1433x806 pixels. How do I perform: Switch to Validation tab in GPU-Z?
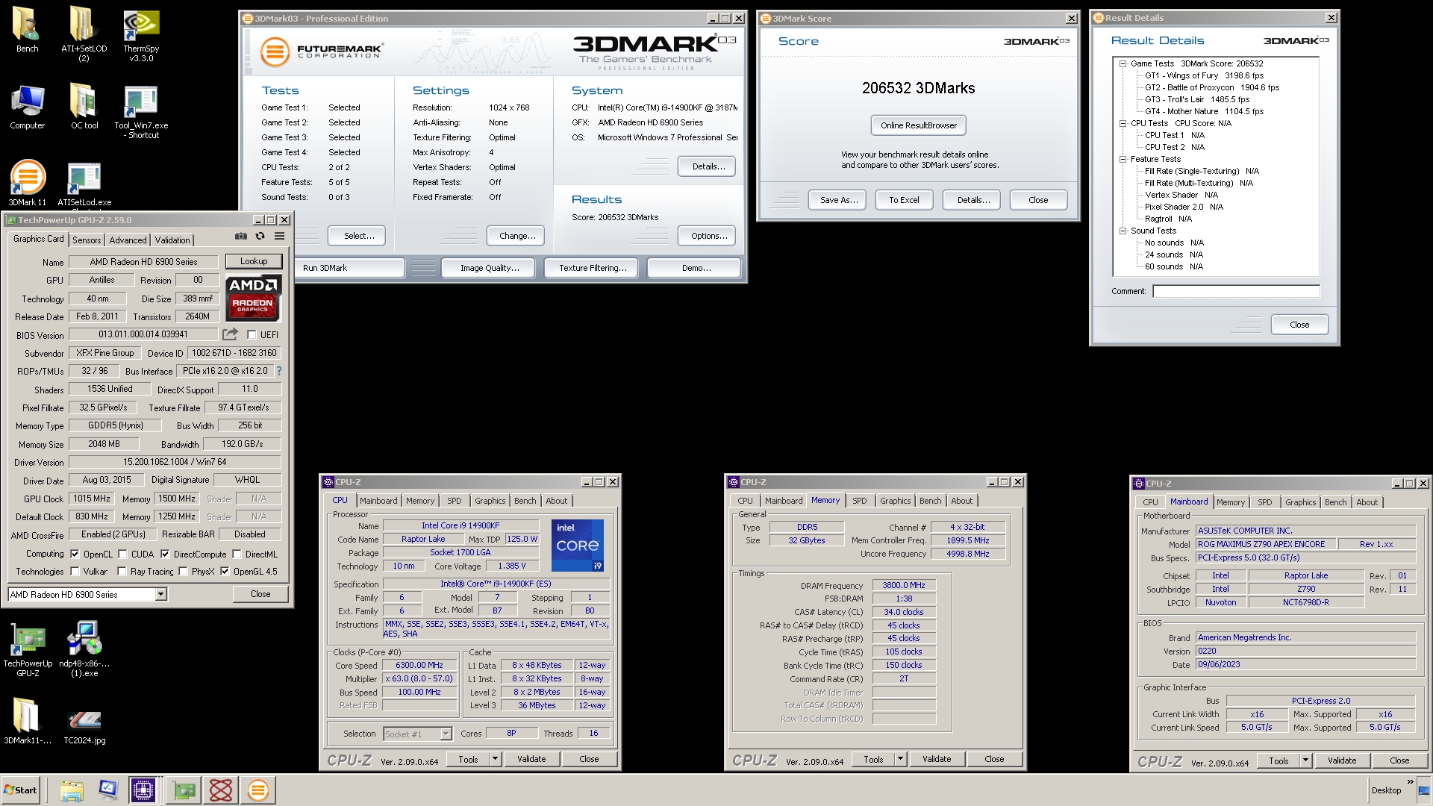pos(172,240)
